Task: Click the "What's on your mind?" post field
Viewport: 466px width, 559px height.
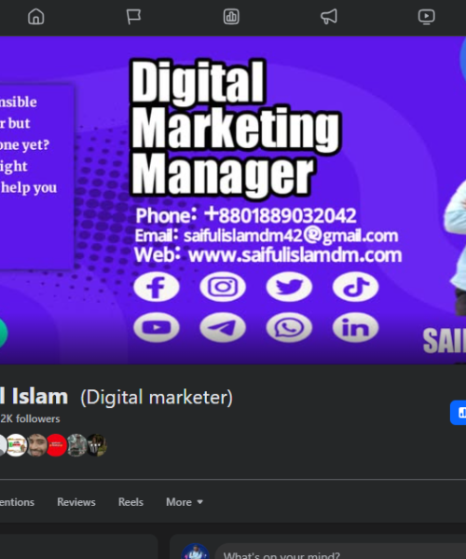Action: (340, 552)
